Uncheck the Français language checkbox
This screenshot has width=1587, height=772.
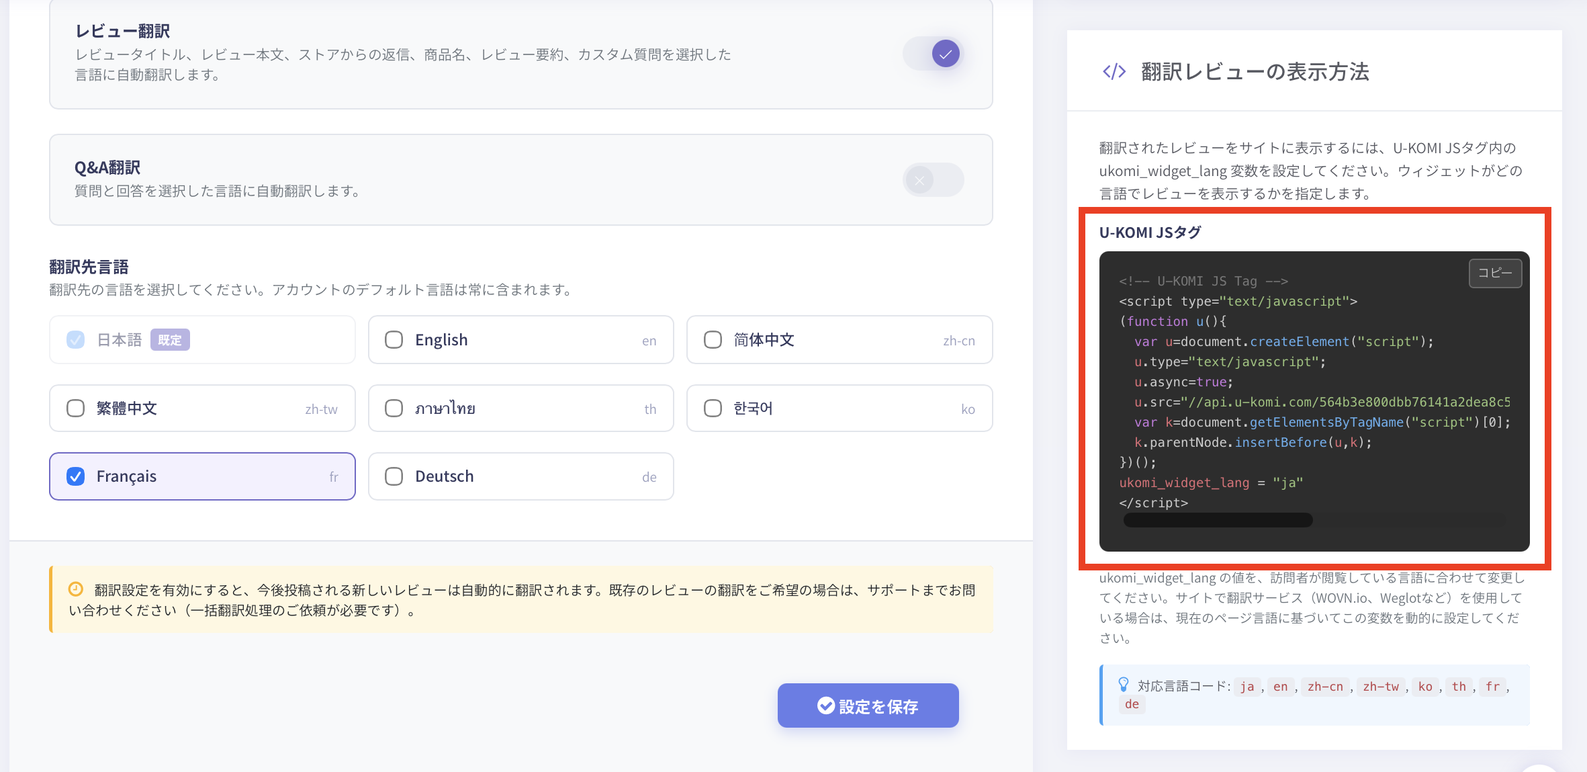76,476
